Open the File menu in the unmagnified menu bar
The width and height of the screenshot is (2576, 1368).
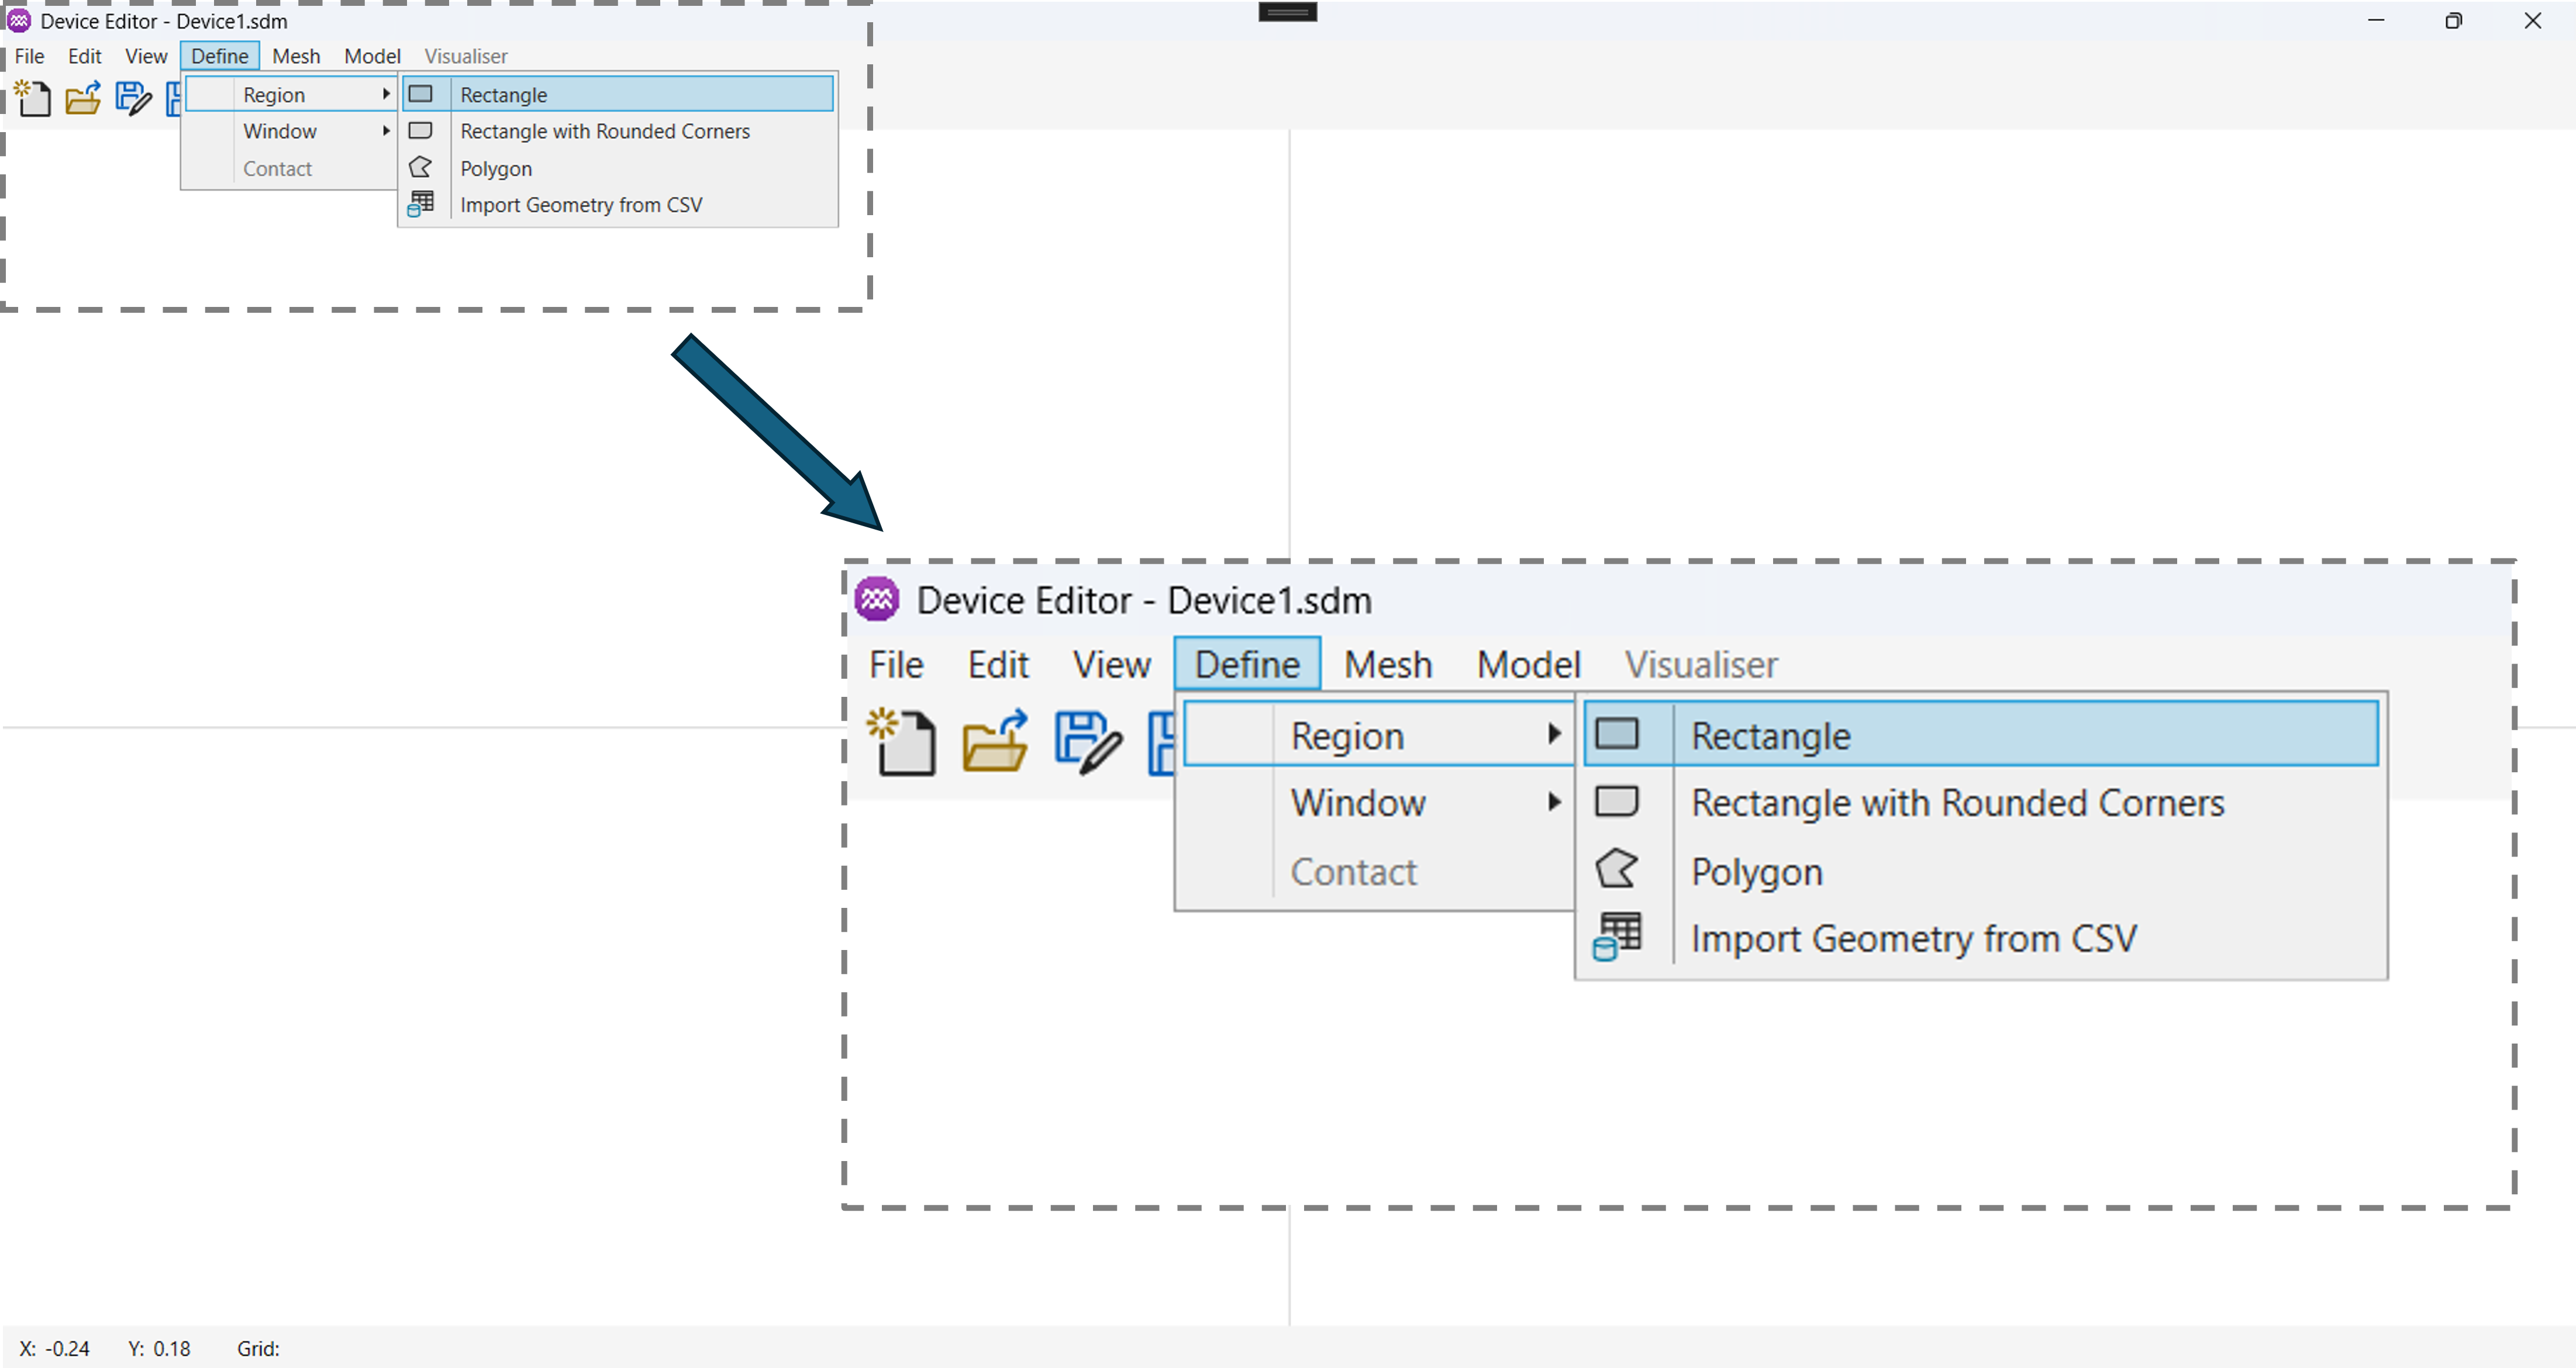[x=29, y=56]
